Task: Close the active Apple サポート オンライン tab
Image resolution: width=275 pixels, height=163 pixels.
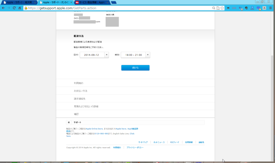Action: pos(71,2)
